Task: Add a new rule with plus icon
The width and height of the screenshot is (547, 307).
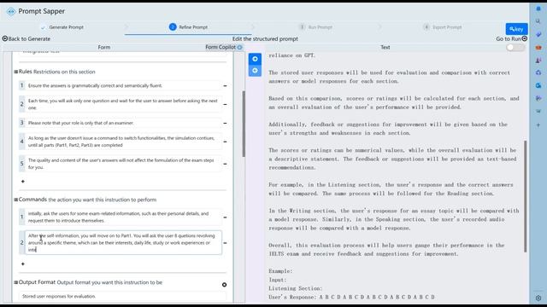Action: coord(23,182)
